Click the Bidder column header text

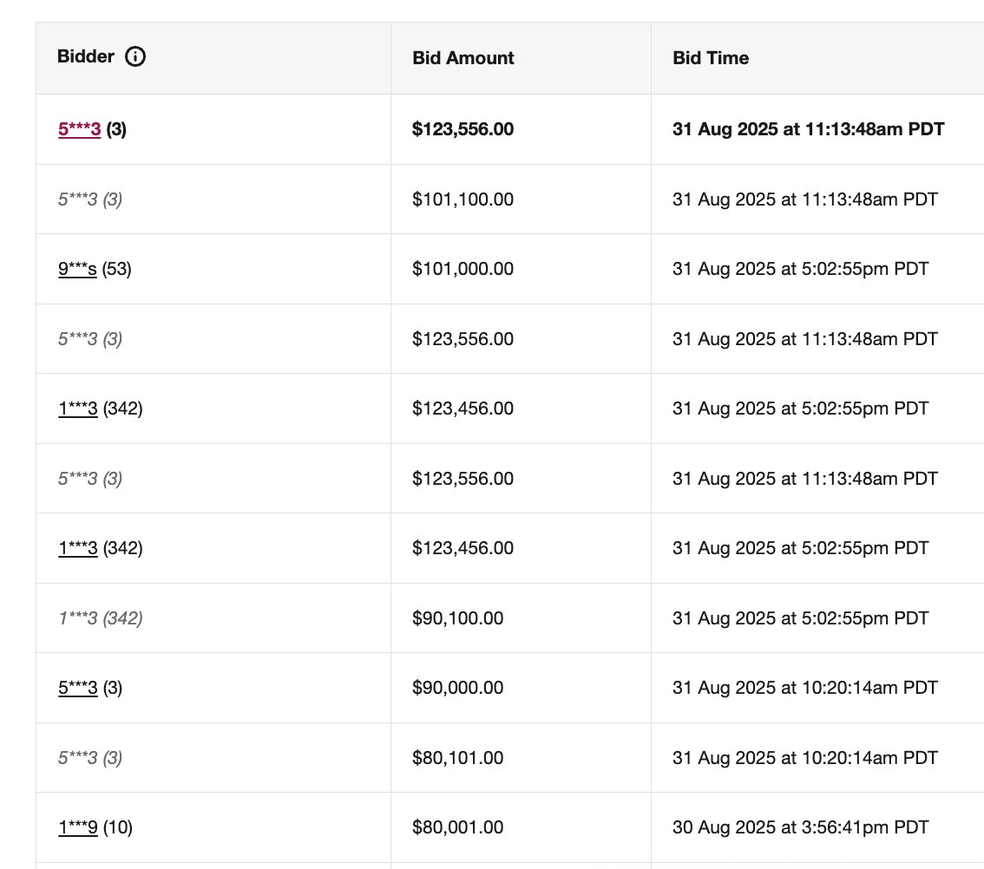pos(85,57)
